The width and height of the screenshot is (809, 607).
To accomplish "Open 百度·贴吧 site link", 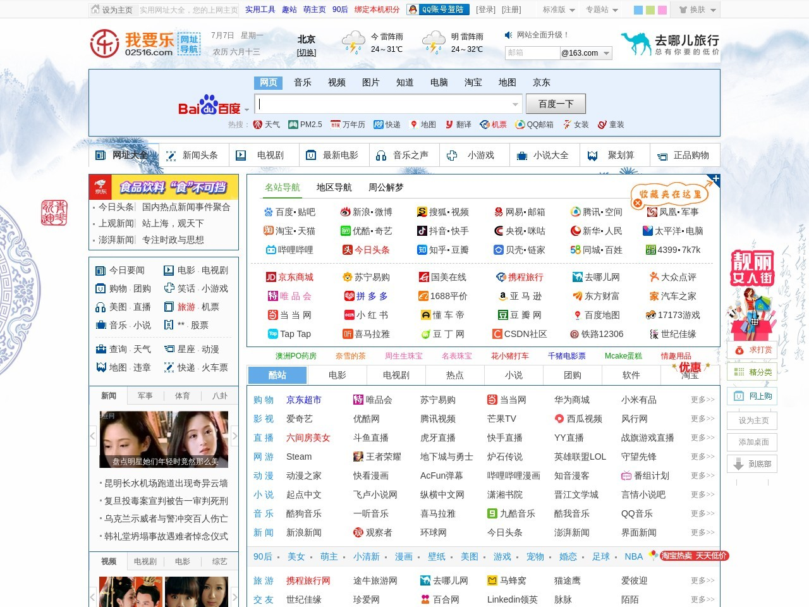I will [x=289, y=212].
